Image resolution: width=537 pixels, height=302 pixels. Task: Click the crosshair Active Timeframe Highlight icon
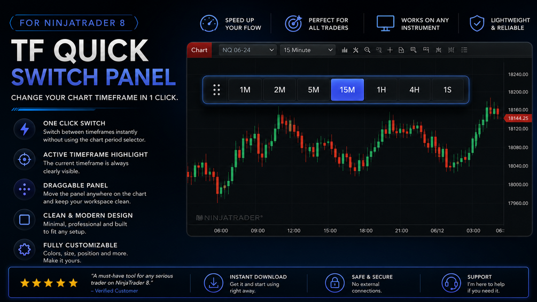click(x=25, y=160)
